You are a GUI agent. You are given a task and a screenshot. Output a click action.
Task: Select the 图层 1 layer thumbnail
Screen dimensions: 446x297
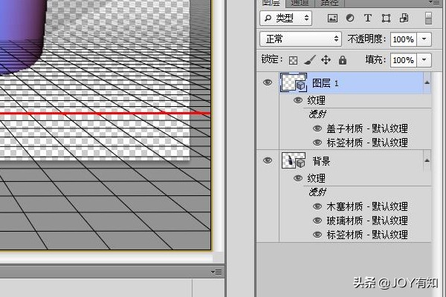pos(294,82)
